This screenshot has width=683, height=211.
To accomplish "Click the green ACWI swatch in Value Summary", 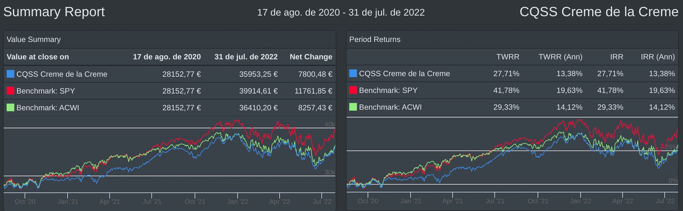I will pos(10,107).
